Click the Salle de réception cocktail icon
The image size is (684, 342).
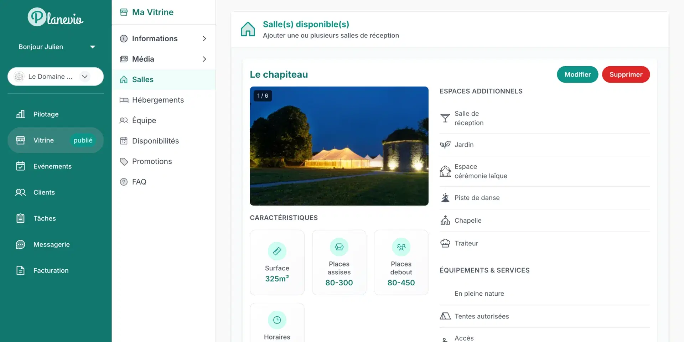point(445,118)
